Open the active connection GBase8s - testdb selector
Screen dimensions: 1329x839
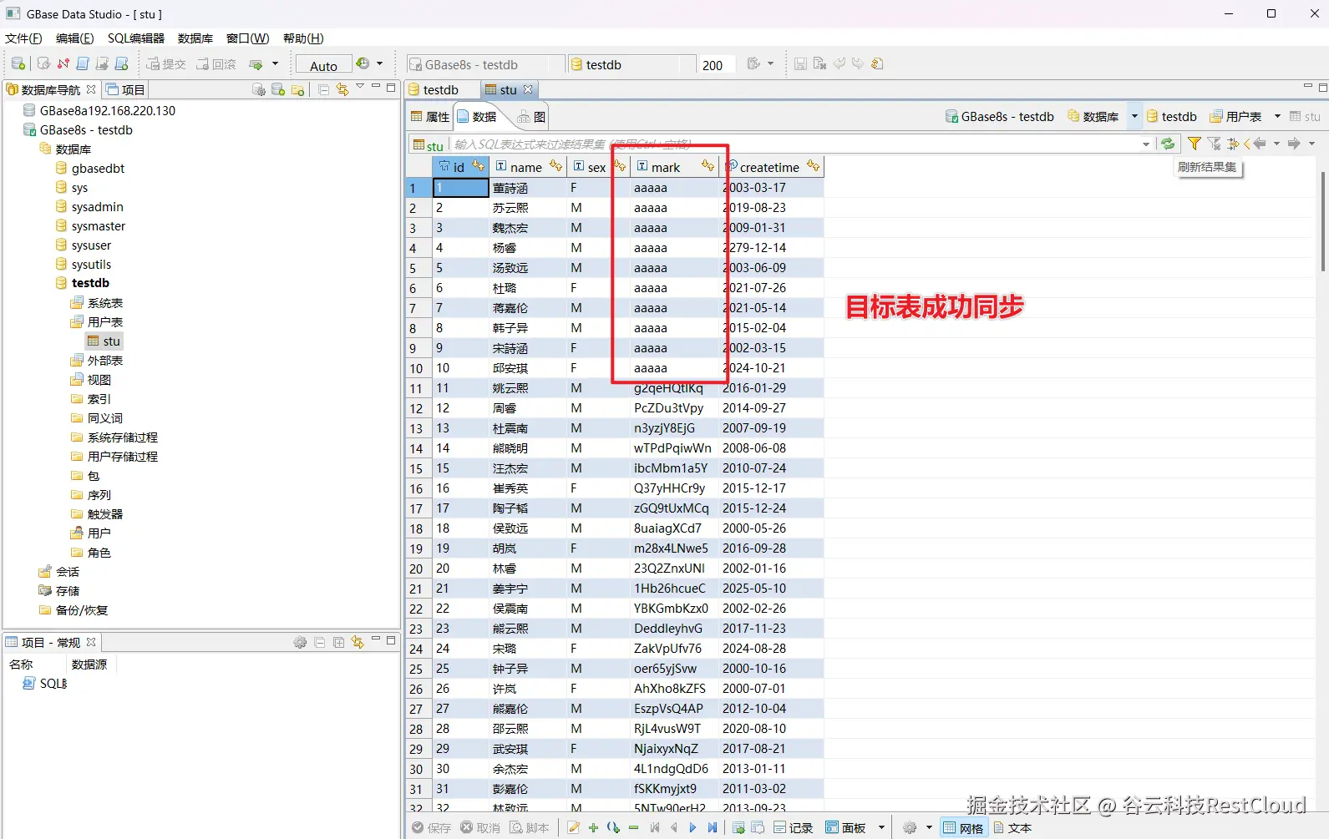(484, 65)
